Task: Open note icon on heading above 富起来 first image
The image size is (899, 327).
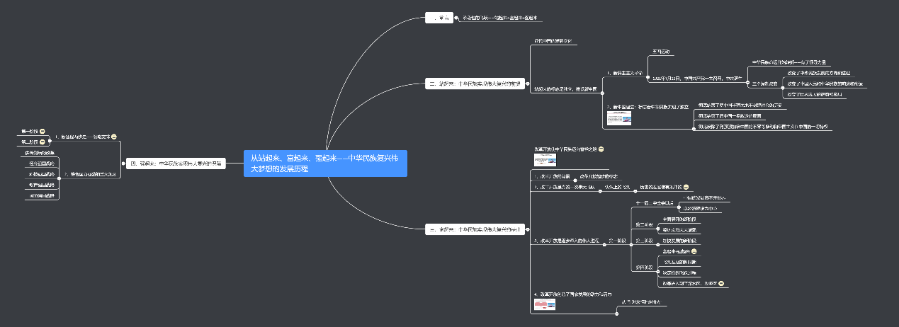Action: click(x=601, y=149)
